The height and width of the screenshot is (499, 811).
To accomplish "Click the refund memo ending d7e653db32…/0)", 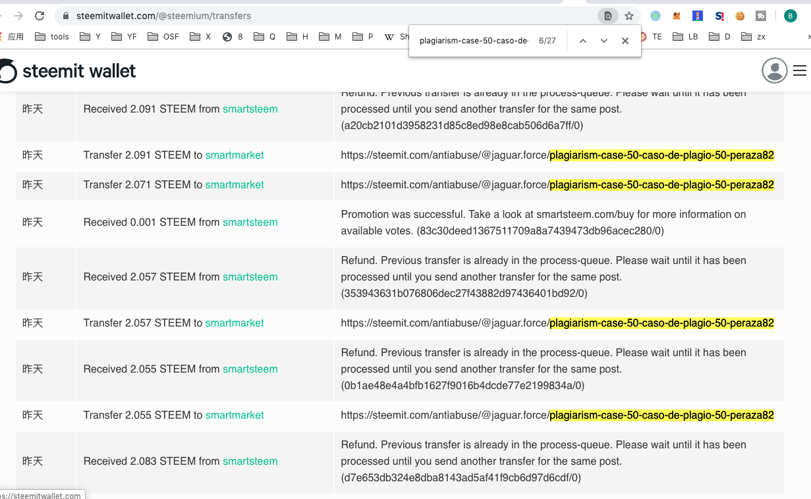I will click(x=544, y=461).
